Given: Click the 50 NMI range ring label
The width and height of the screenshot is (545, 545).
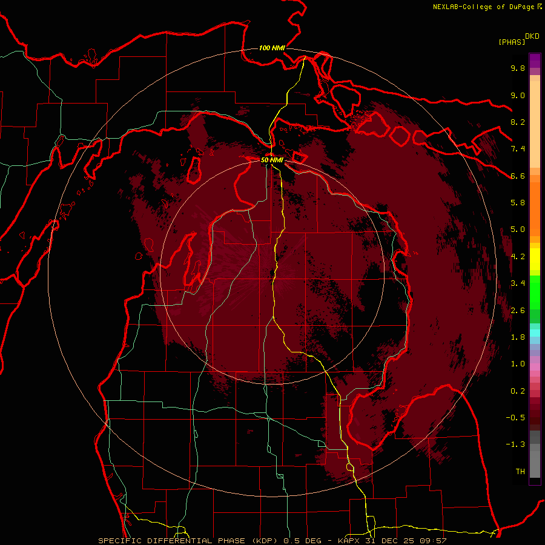Looking at the screenshot, I should click(272, 160).
